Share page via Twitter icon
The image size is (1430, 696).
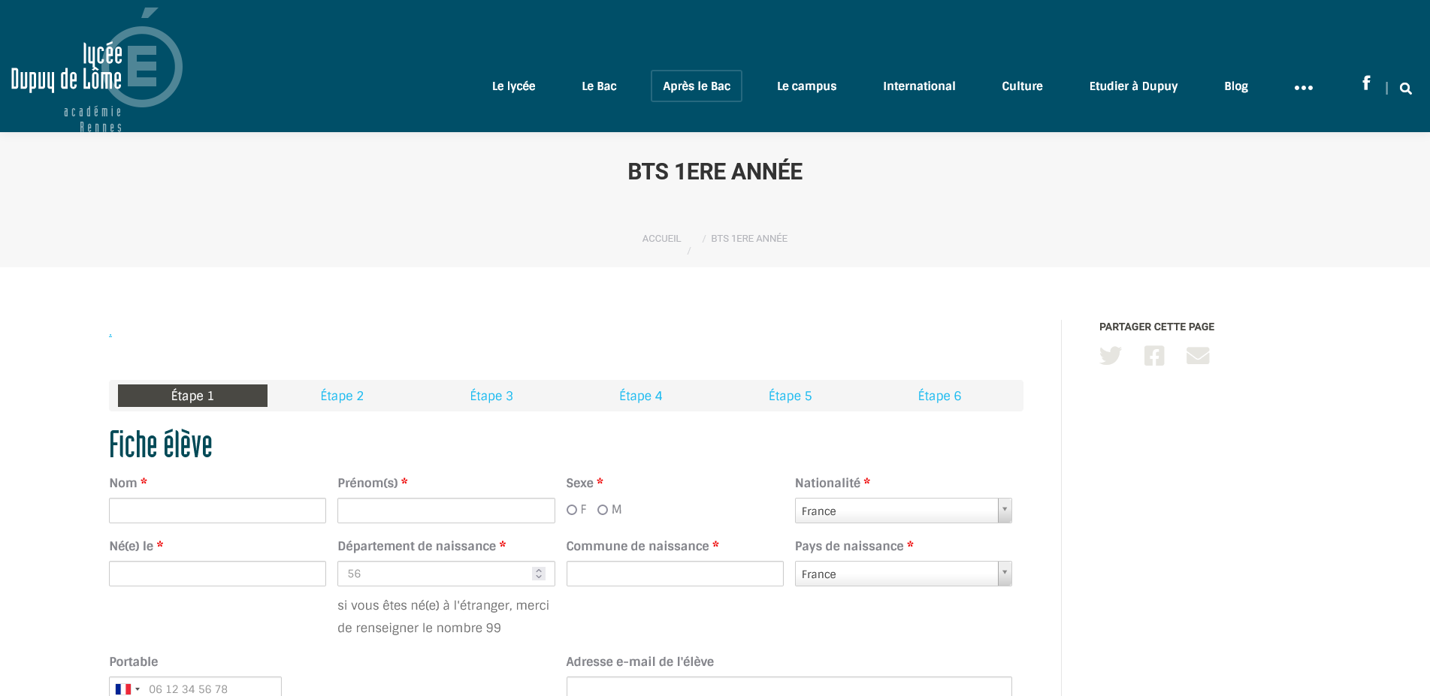[1110, 356]
